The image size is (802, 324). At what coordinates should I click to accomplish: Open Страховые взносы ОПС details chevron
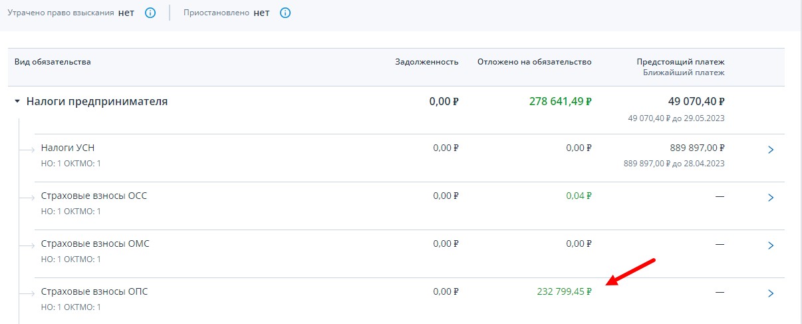tap(771, 293)
